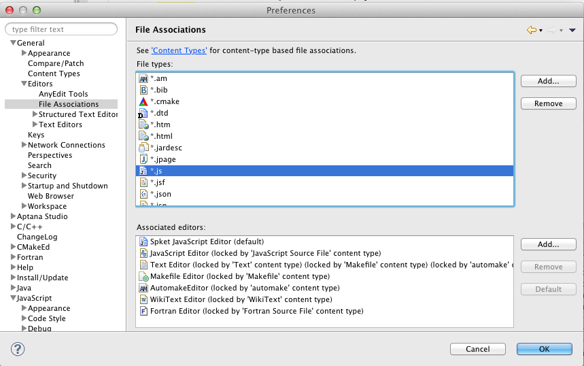Click the *.am file type icon
This screenshot has width=584, height=366.
click(143, 79)
